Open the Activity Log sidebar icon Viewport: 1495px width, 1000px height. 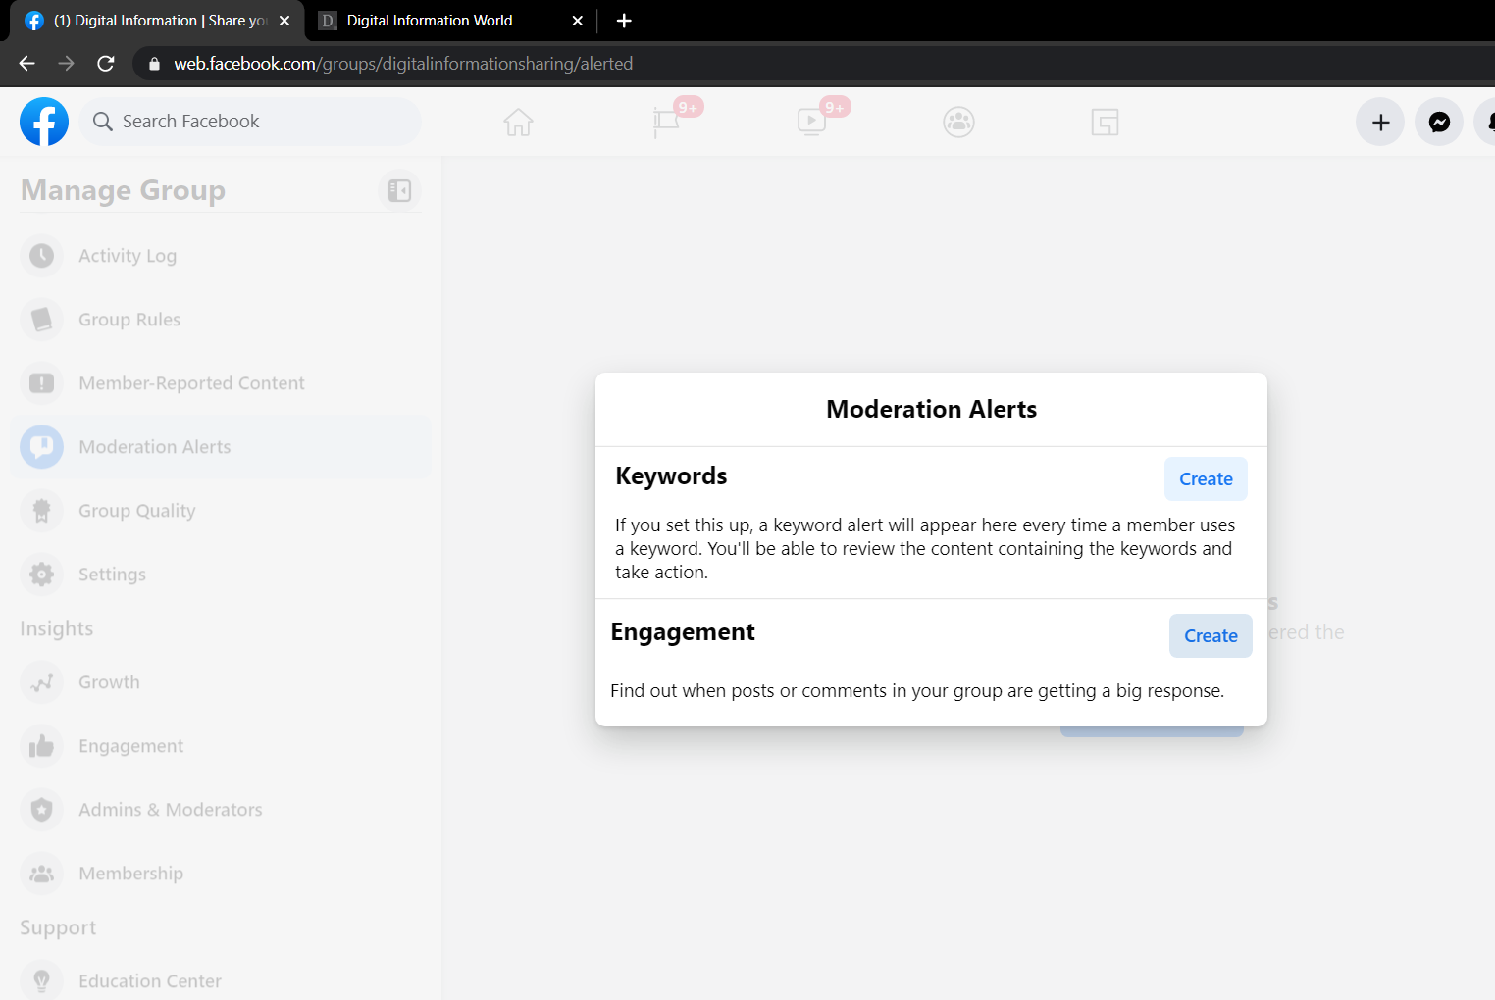(x=41, y=255)
